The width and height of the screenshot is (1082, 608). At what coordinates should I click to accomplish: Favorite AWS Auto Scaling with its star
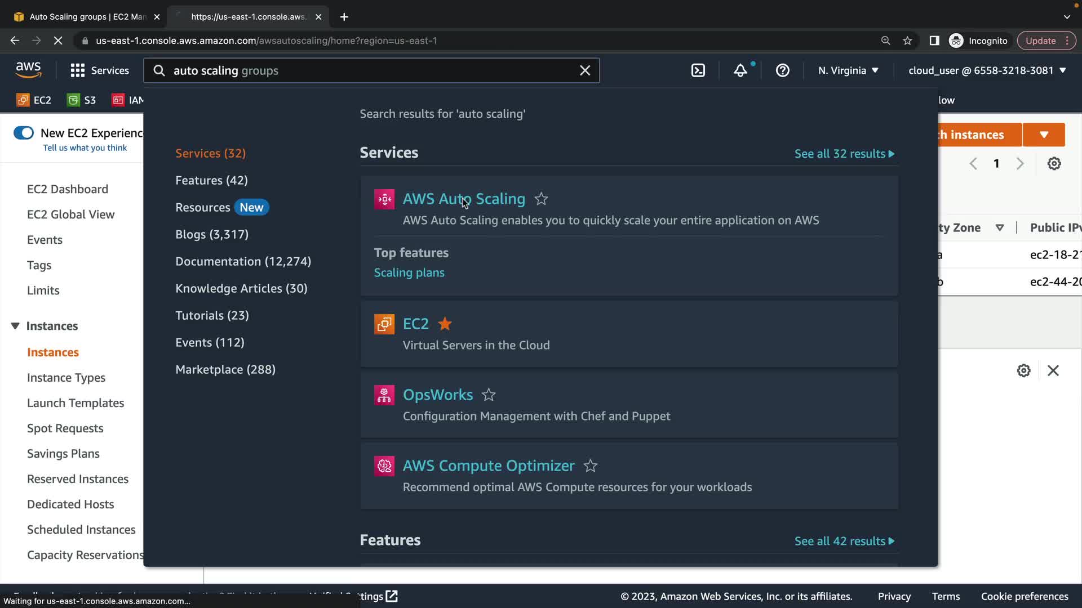point(541,199)
